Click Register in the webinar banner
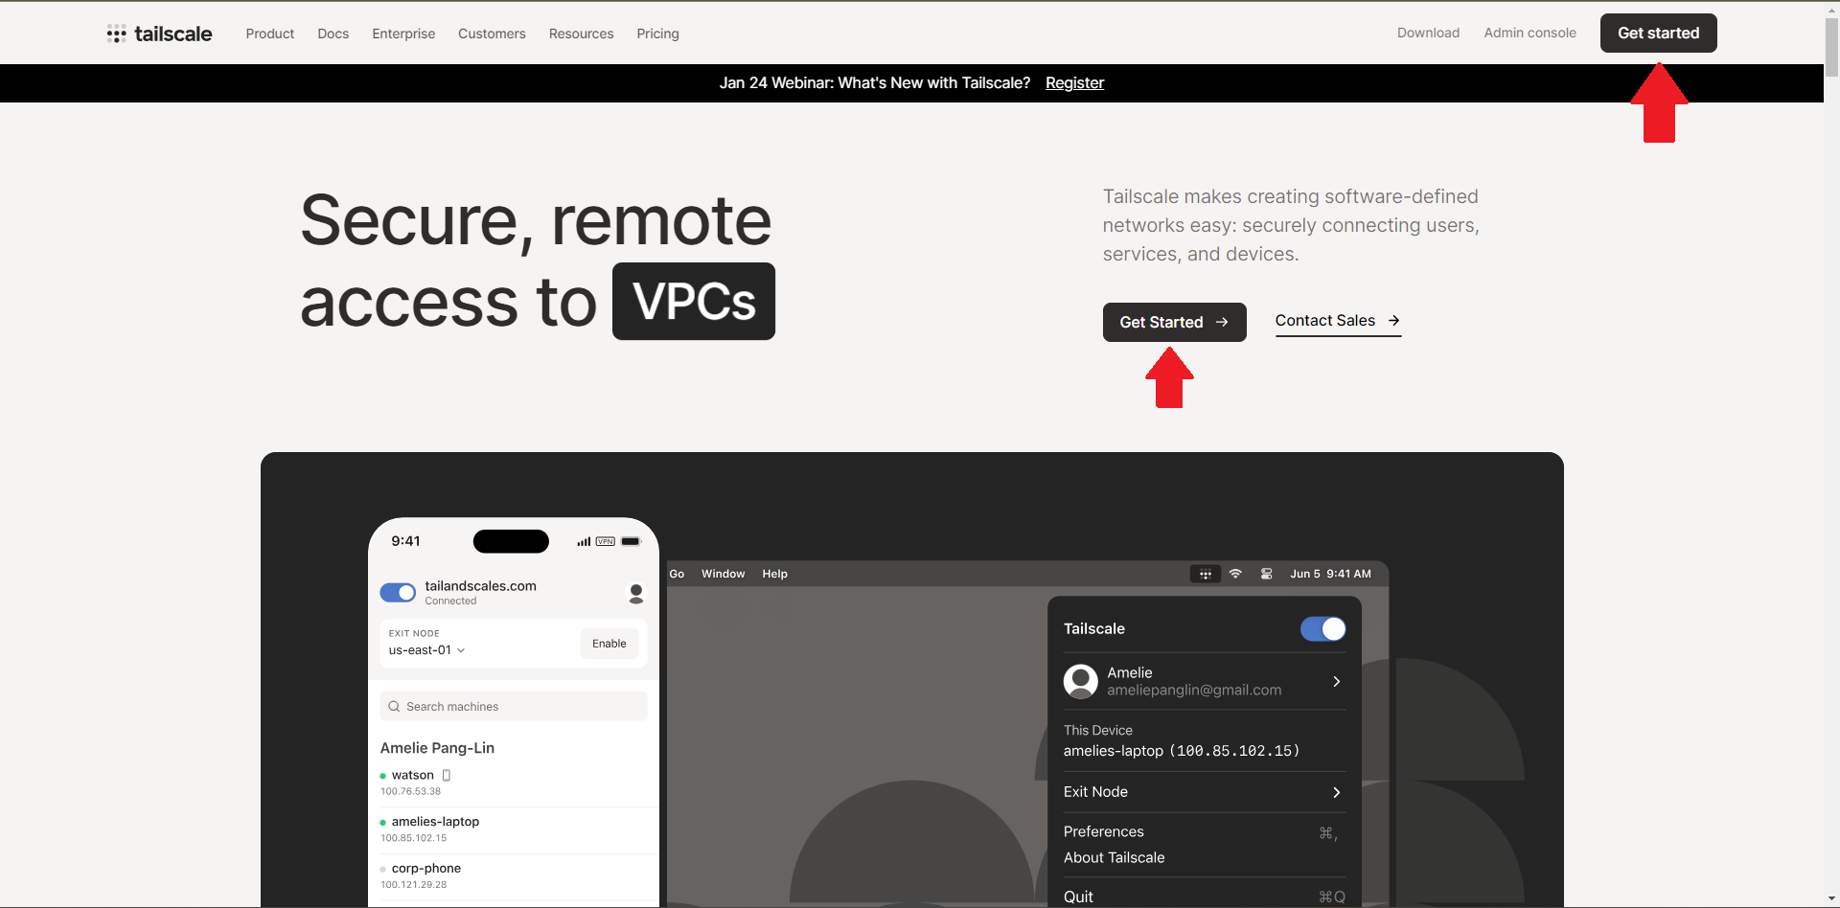 coord(1074,82)
